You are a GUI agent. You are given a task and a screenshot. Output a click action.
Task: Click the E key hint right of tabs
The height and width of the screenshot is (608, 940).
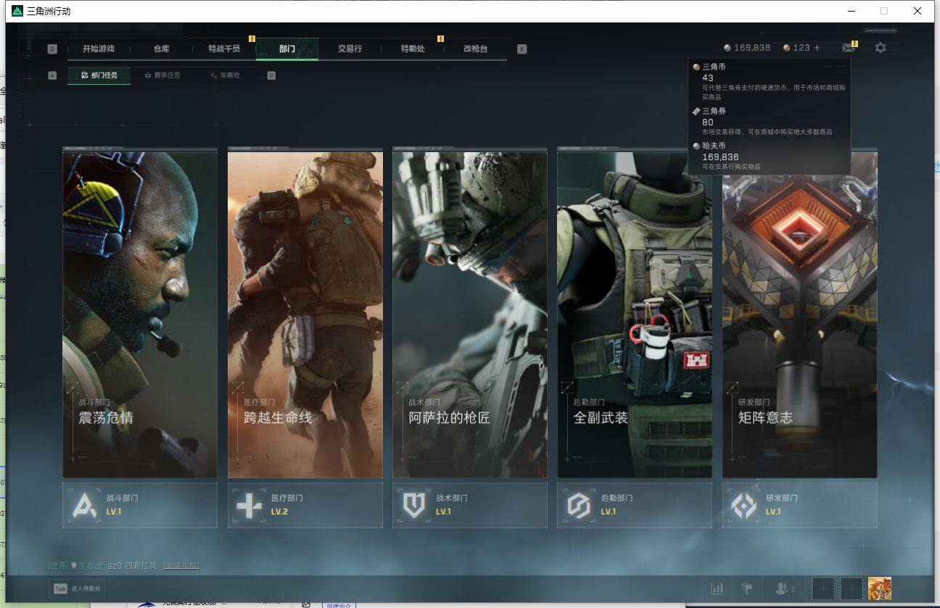coord(522,49)
